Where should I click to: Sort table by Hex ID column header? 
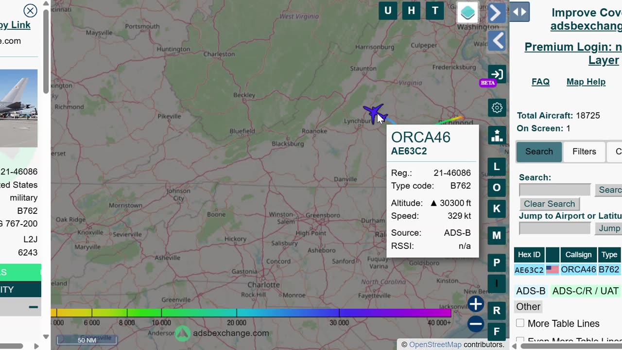529,255
